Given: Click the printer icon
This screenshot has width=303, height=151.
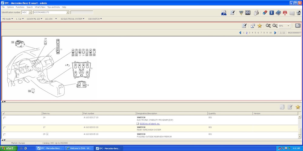Looking at the screenshot, I should (x=256, y=13).
